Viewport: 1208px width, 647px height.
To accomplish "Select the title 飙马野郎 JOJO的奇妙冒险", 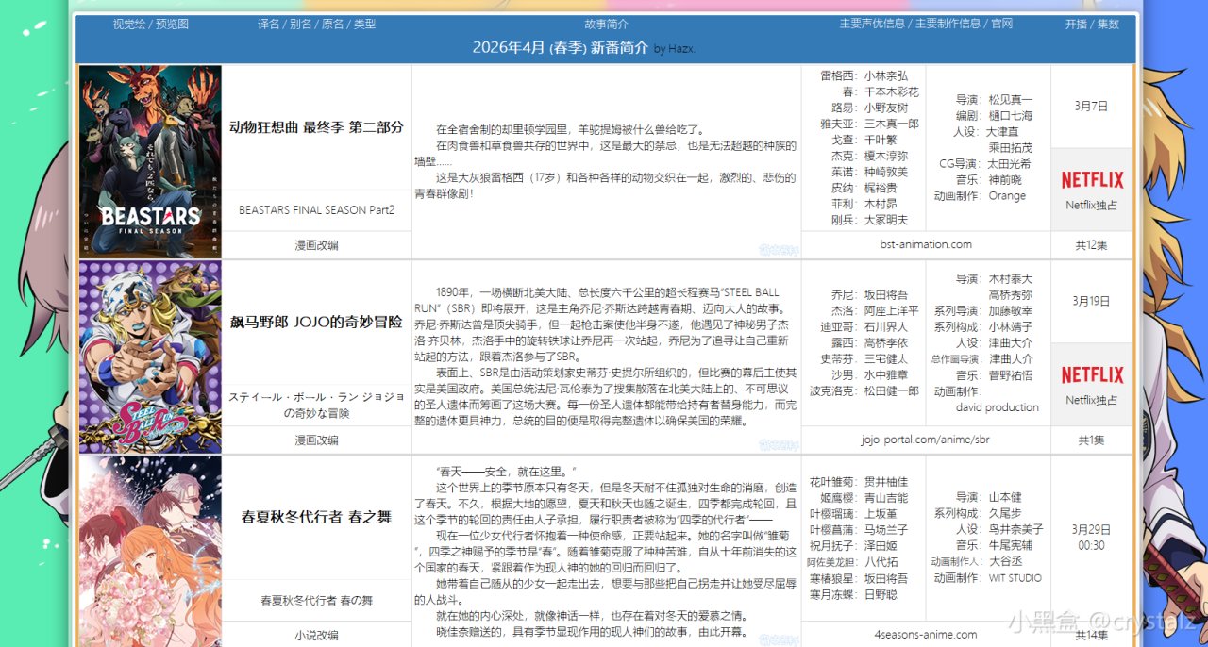I will pyautogui.click(x=316, y=322).
